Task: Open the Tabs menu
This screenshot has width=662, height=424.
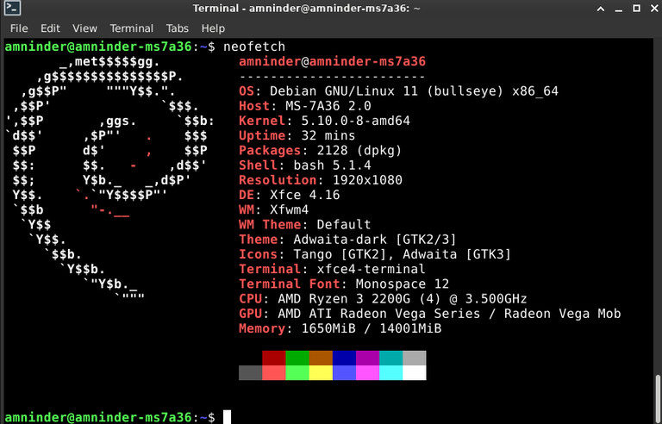Action: 177,28
